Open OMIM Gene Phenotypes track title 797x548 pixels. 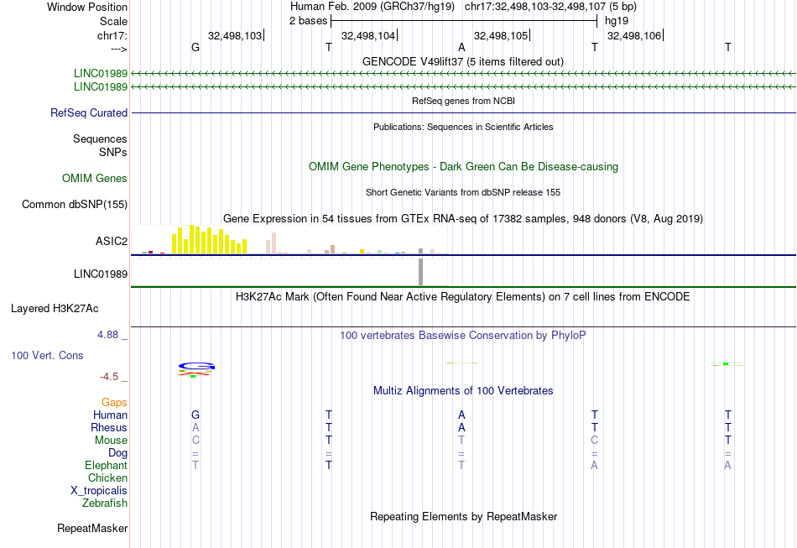click(x=463, y=167)
